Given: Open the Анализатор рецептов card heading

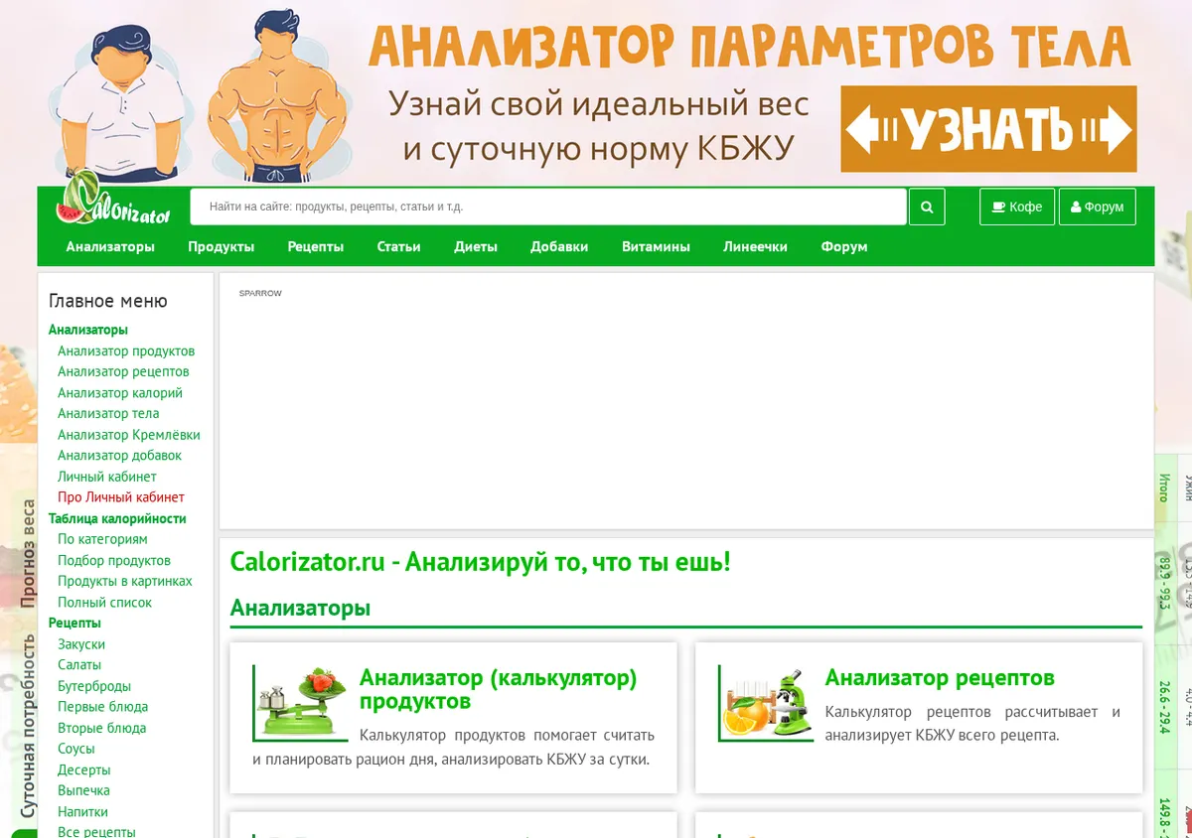Looking at the screenshot, I should pos(940,678).
